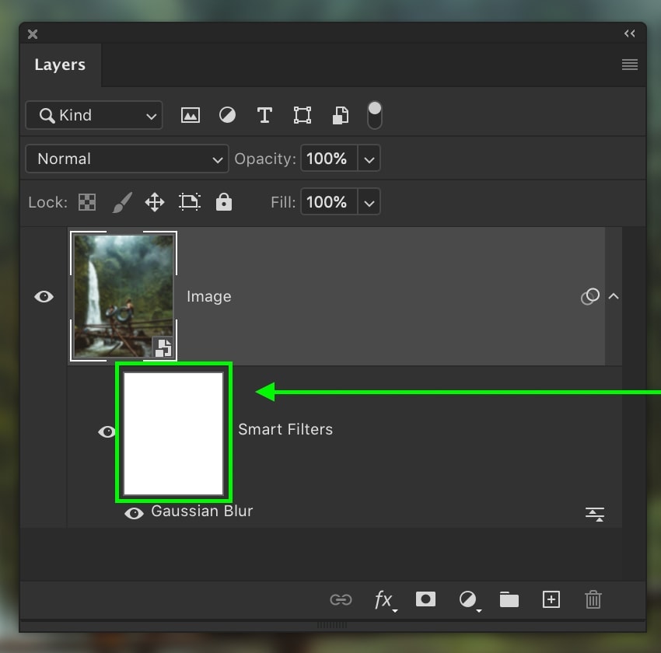
Task: Click the Image layer name
Action: (209, 297)
